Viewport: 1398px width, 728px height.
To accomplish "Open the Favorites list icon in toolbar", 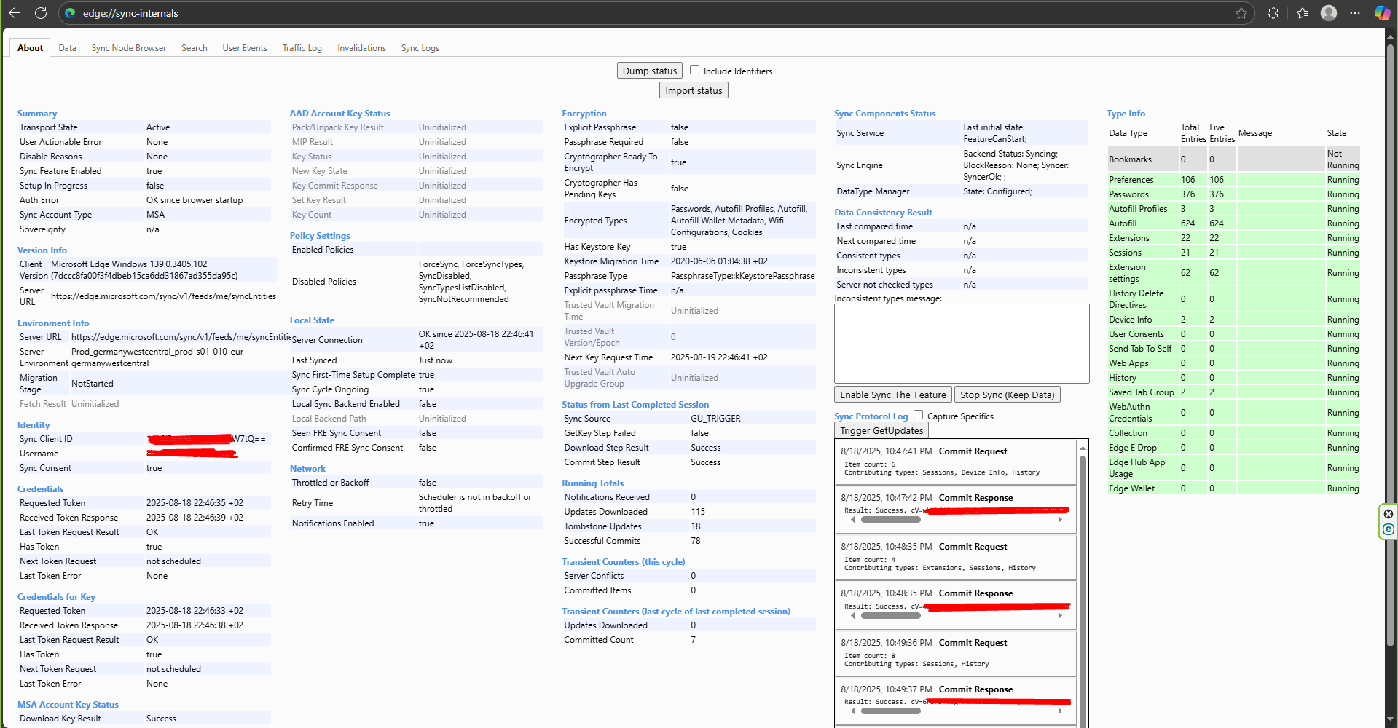I will click(1303, 13).
